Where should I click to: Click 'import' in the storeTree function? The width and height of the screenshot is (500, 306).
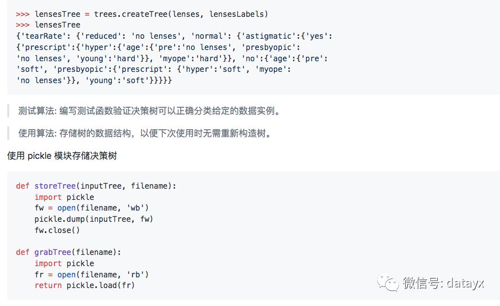pos(48,197)
